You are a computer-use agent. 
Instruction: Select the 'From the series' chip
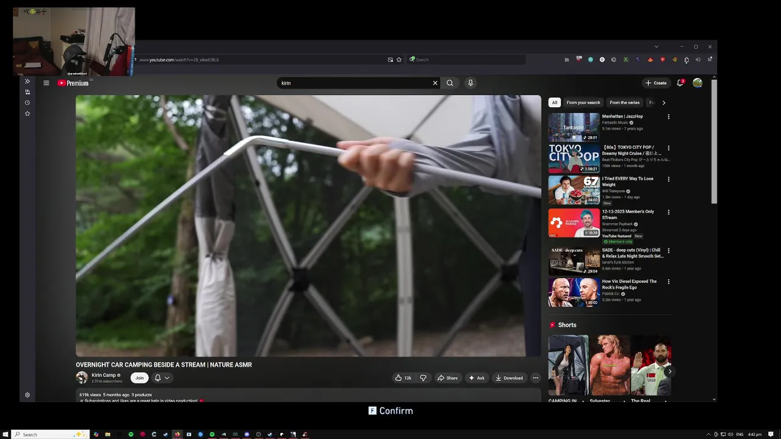tap(625, 102)
